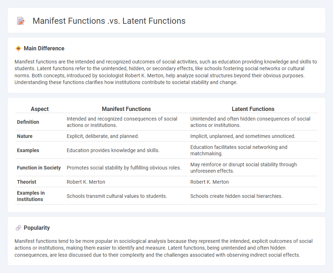Select the 'Schools create hidden social hierarchies.' cell
333x273 pixels.
[236, 196]
